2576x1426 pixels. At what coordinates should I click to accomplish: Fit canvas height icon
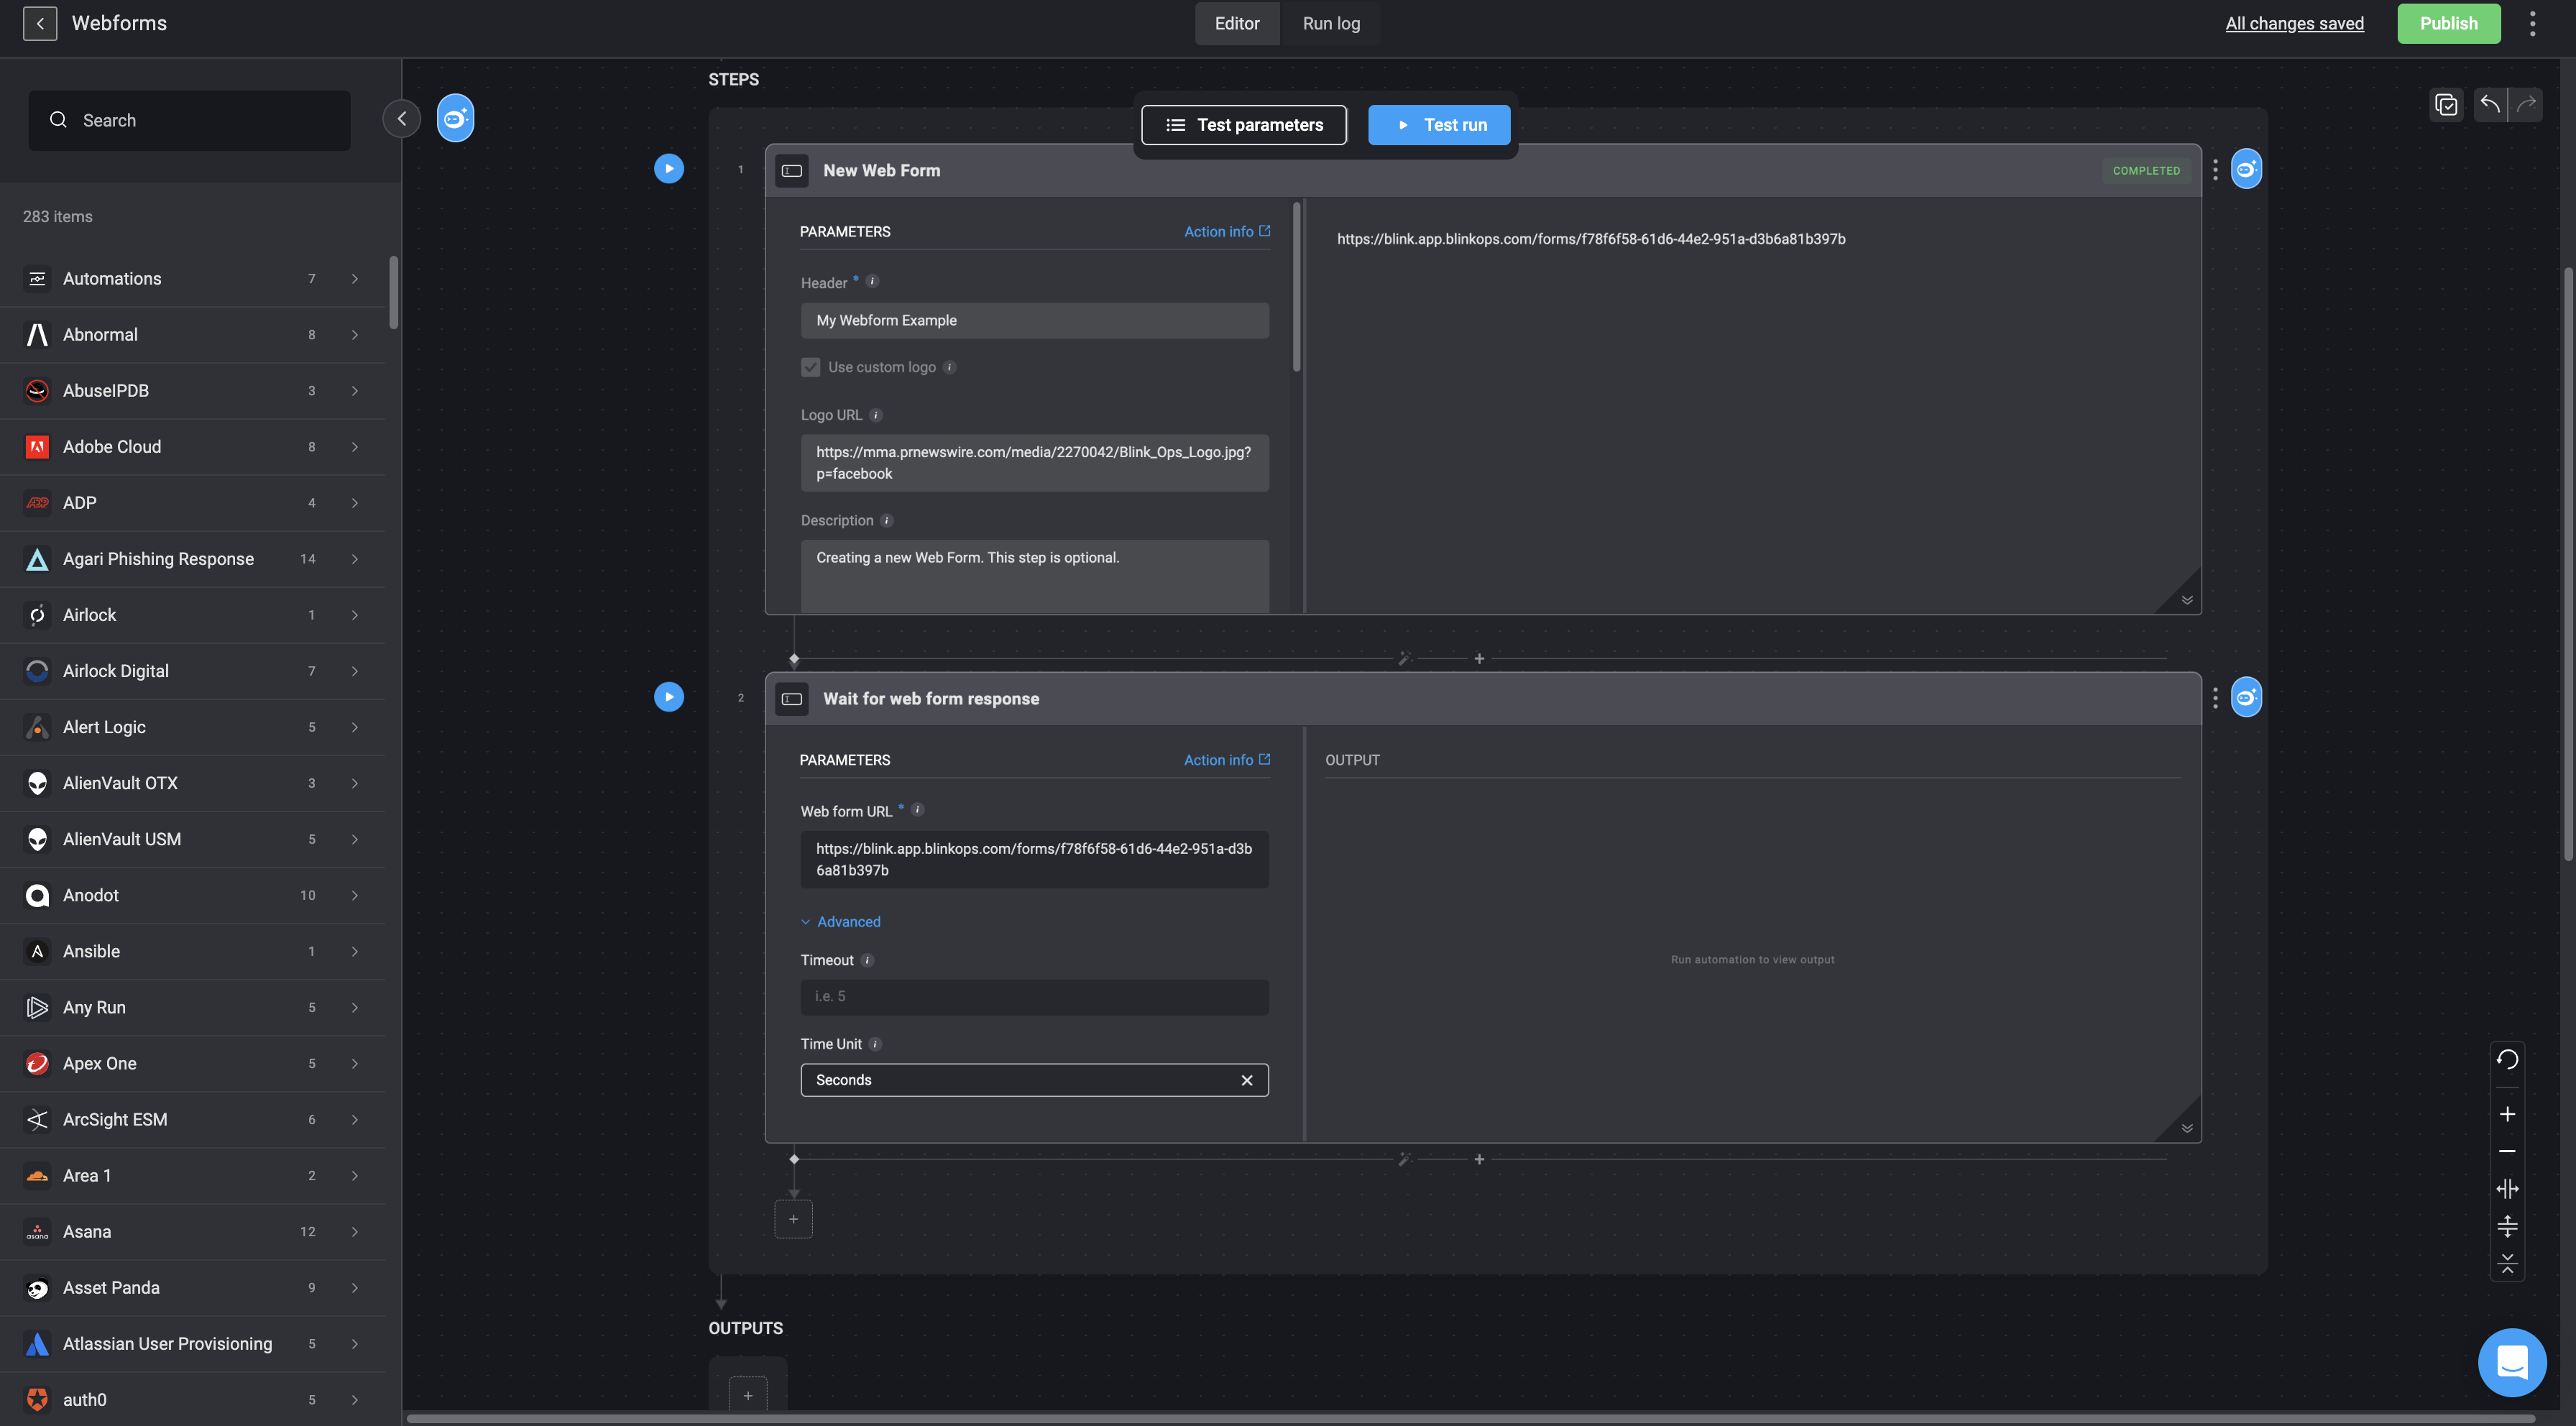2507,1226
